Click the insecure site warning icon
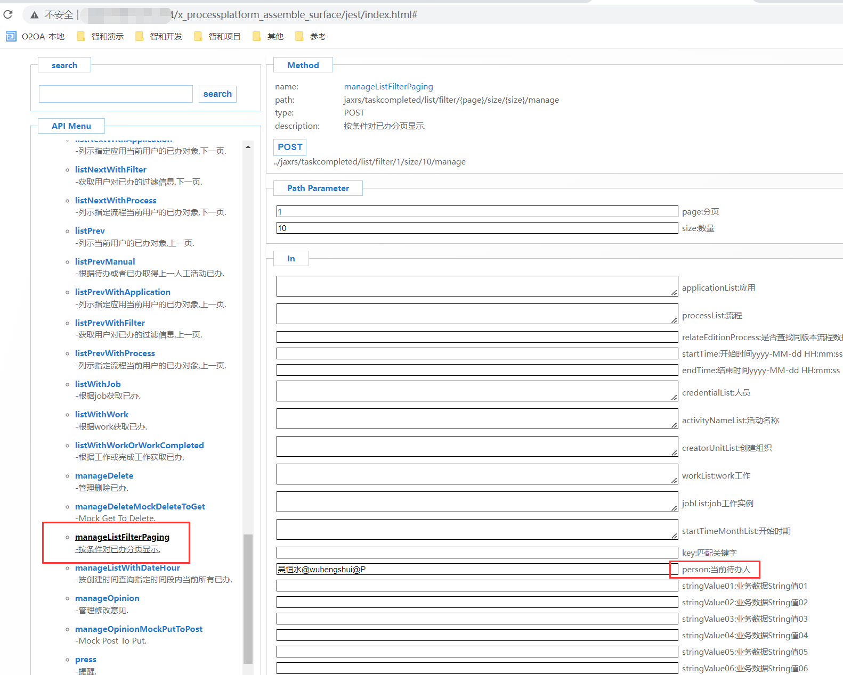Image resolution: width=843 pixels, height=675 pixels. [35, 15]
